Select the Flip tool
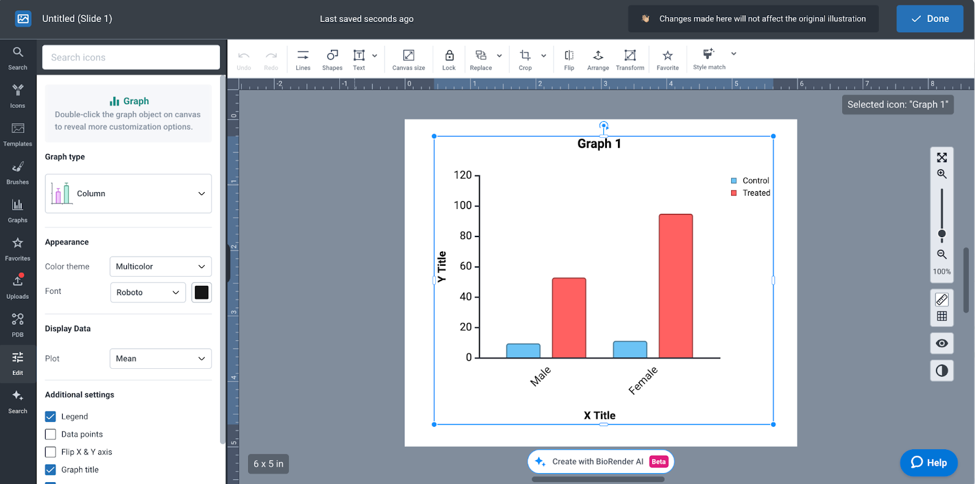 pyautogui.click(x=569, y=60)
